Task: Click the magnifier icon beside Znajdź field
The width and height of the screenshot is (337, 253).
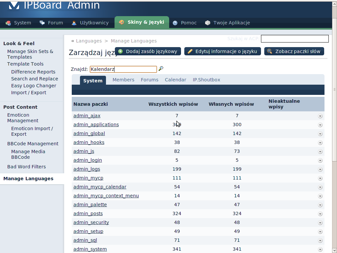Action: pyautogui.click(x=161, y=69)
